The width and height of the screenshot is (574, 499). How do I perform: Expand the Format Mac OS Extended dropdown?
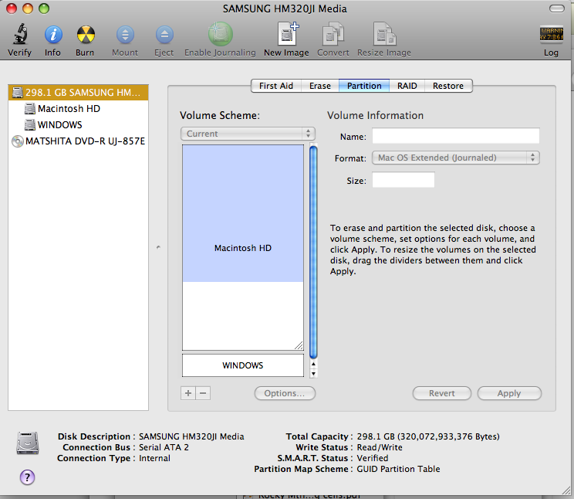click(x=455, y=158)
